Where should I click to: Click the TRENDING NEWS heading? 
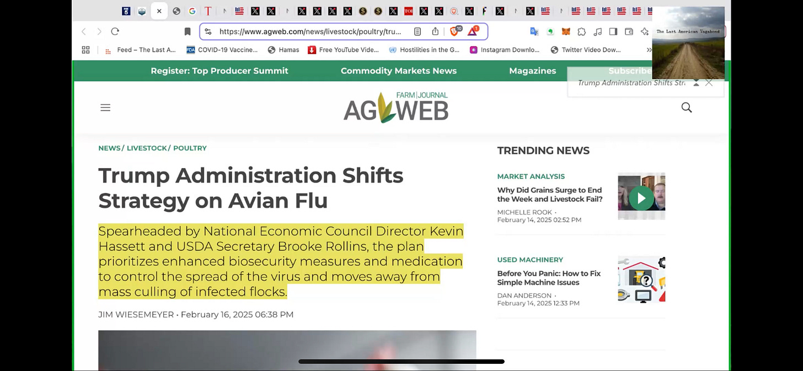point(543,150)
